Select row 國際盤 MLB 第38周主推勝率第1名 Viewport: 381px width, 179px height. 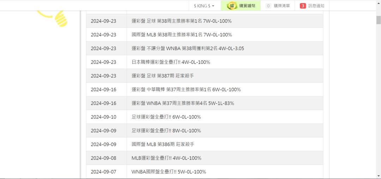point(205,34)
